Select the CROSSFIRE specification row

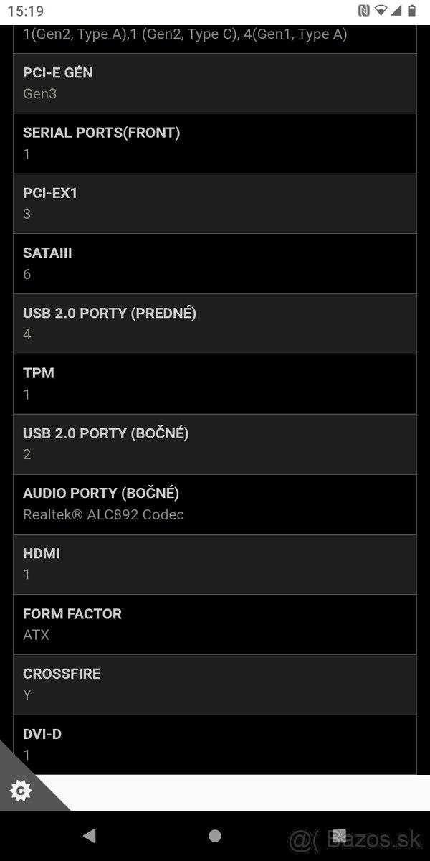[215, 684]
